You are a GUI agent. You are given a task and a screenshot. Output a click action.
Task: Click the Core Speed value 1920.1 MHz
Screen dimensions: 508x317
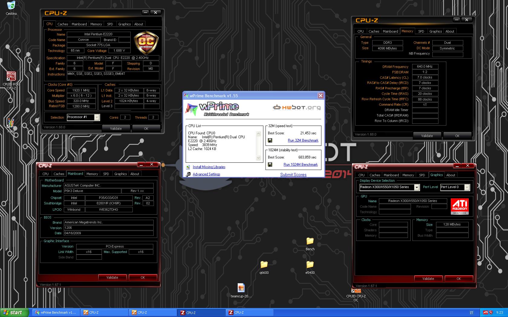81,90
